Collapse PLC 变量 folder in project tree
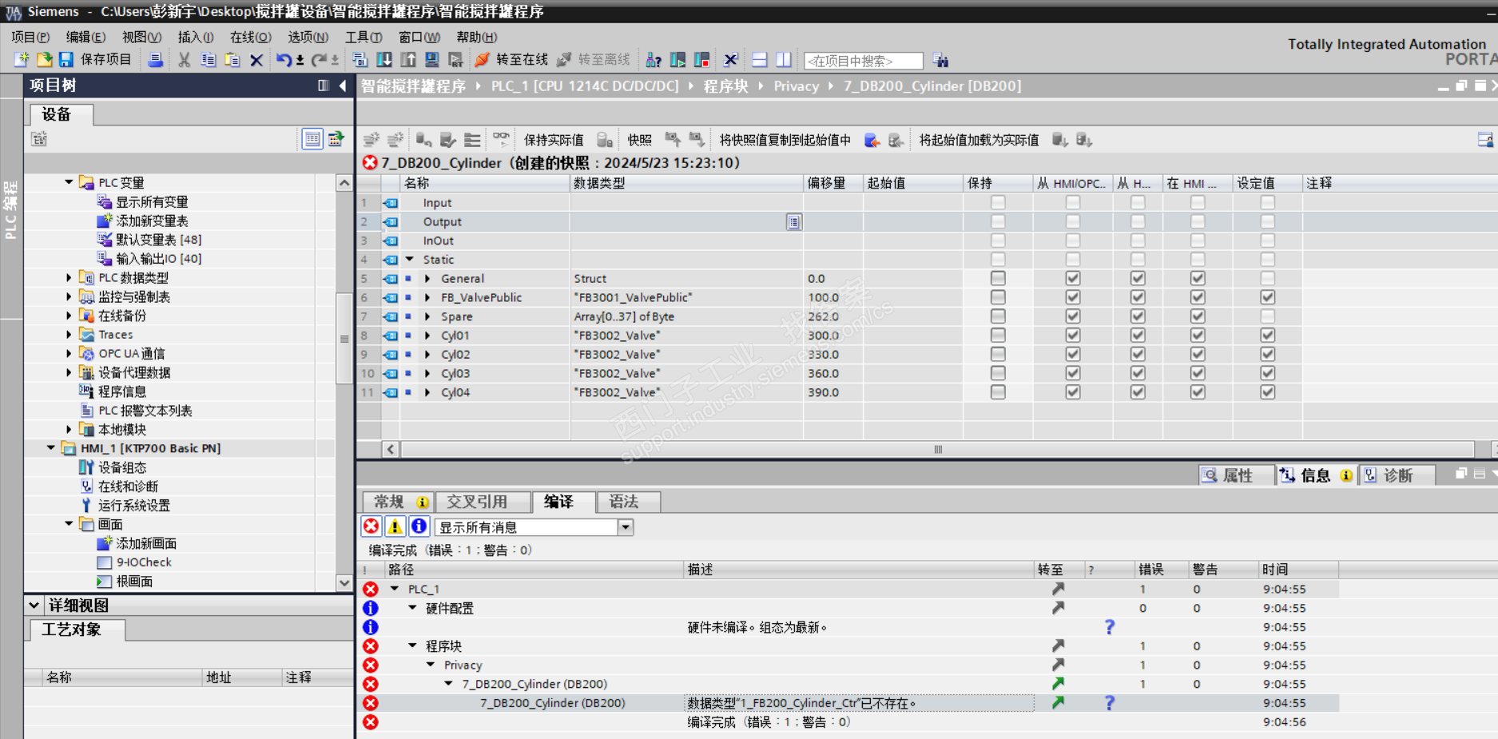This screenshot has height=739, width=1498. tap(69, 183)
